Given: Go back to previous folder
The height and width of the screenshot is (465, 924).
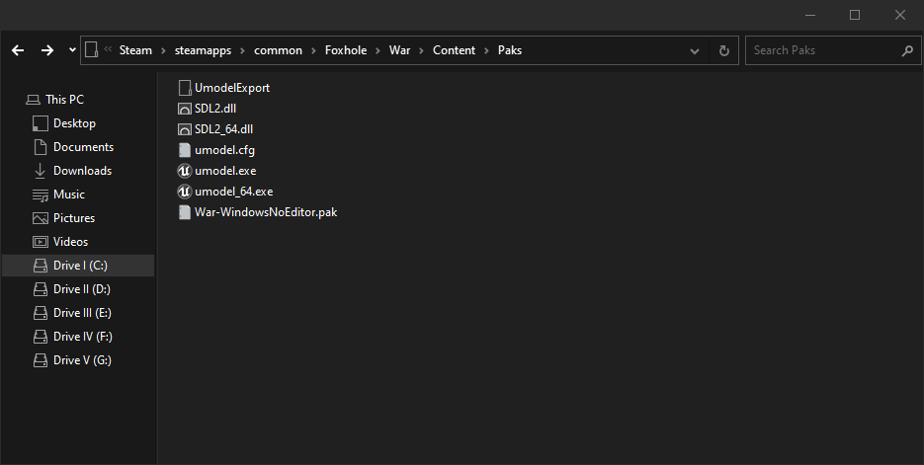Looking at the screenshot, I should pos(17,50).
